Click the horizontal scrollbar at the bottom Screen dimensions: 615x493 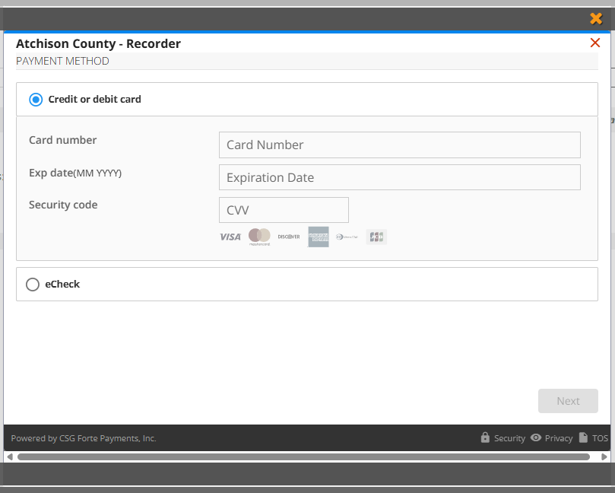click(x=304, y=457)
